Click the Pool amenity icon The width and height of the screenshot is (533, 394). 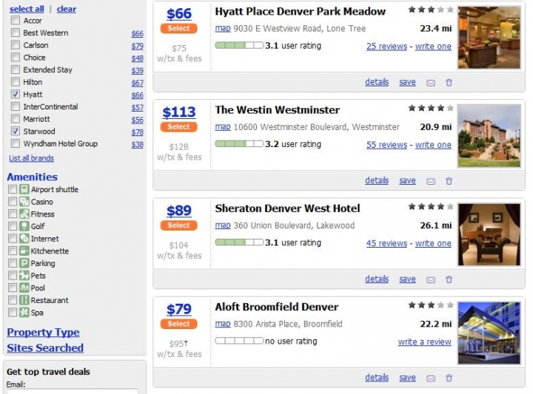click(24, 288)
